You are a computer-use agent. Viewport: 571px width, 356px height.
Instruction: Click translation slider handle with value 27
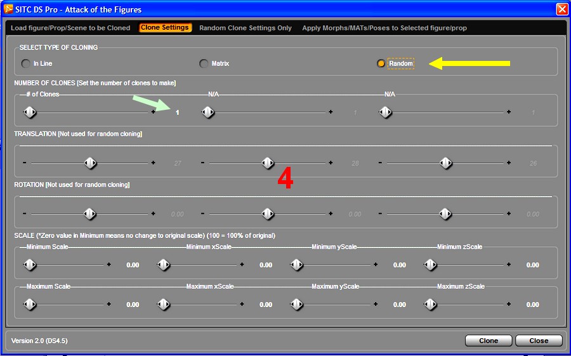[90, 163]
